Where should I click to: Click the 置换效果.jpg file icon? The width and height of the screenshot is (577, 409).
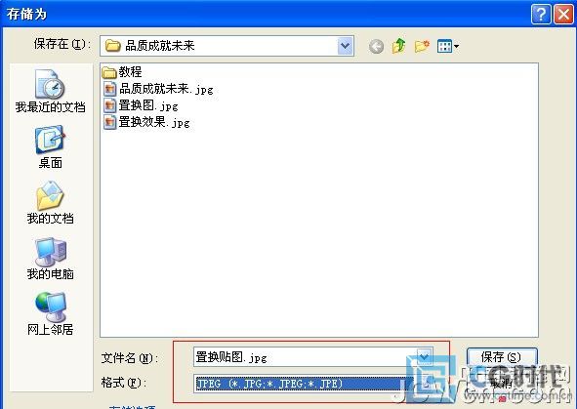click(x=110, y=122)
